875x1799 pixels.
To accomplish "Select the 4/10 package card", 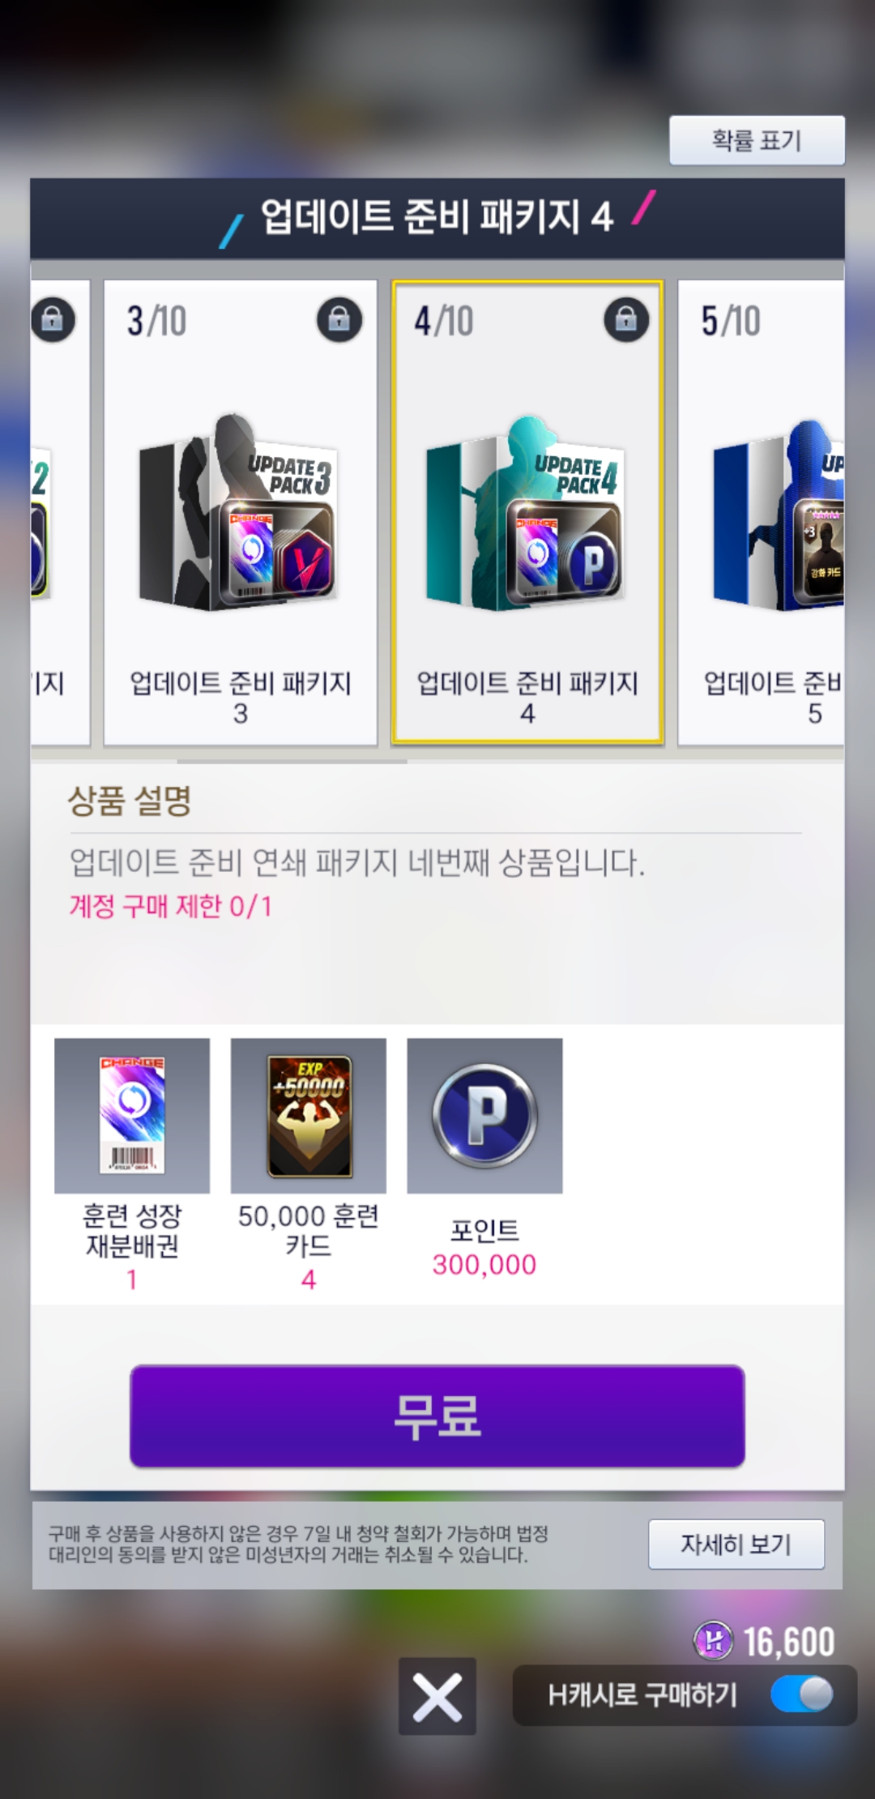I will pos(527,512).
